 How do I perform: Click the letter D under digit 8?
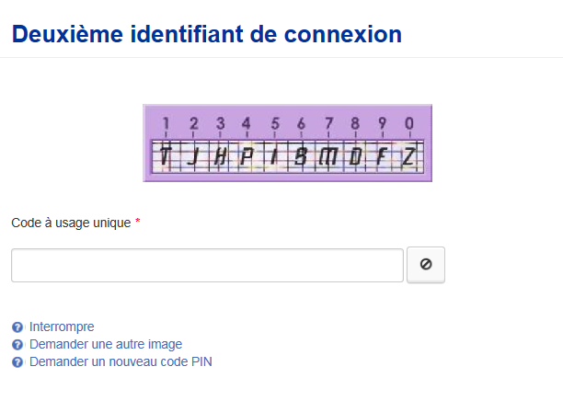coord(355,156)
